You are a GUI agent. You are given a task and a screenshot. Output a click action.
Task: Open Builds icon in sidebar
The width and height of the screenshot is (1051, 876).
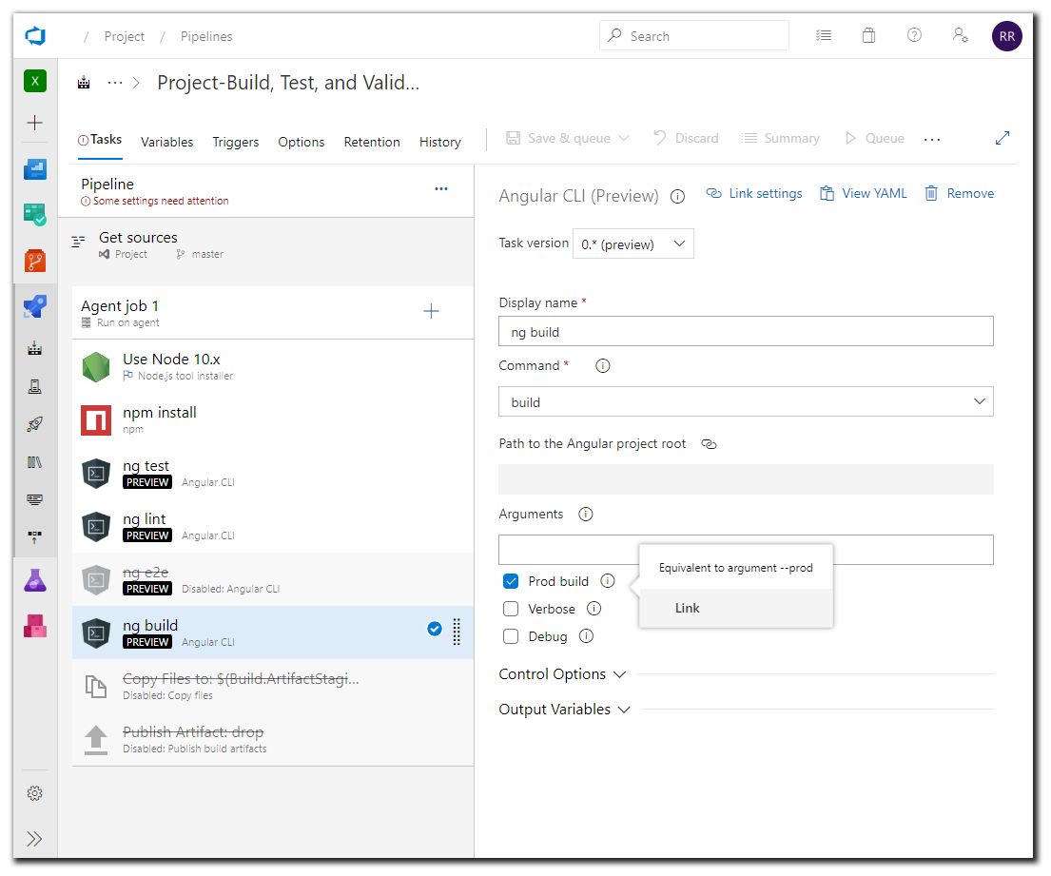[35, 348]
